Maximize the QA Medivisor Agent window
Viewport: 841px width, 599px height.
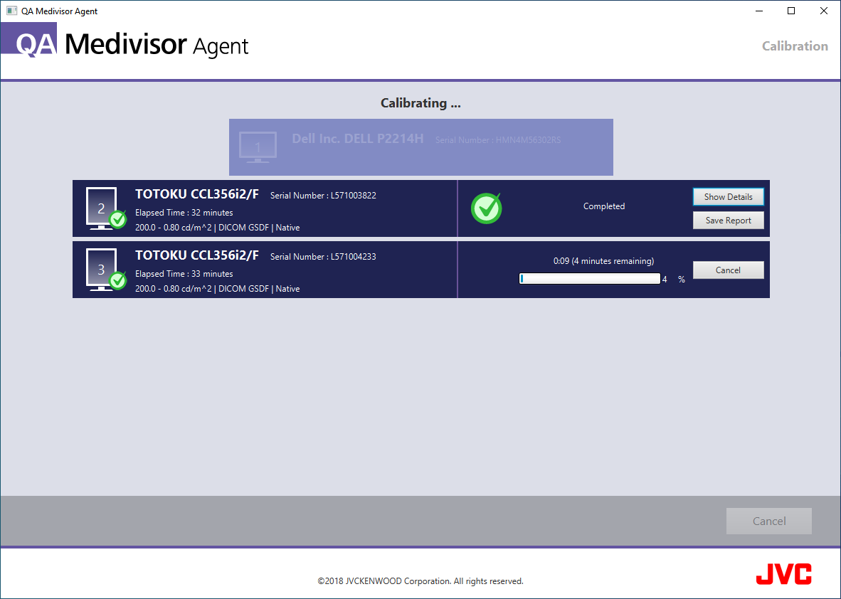tap(791, 11)
